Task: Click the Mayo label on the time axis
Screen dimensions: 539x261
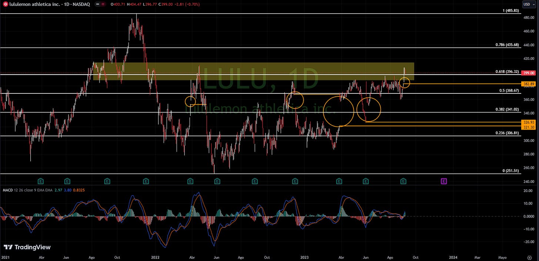Action: (502, 257)
